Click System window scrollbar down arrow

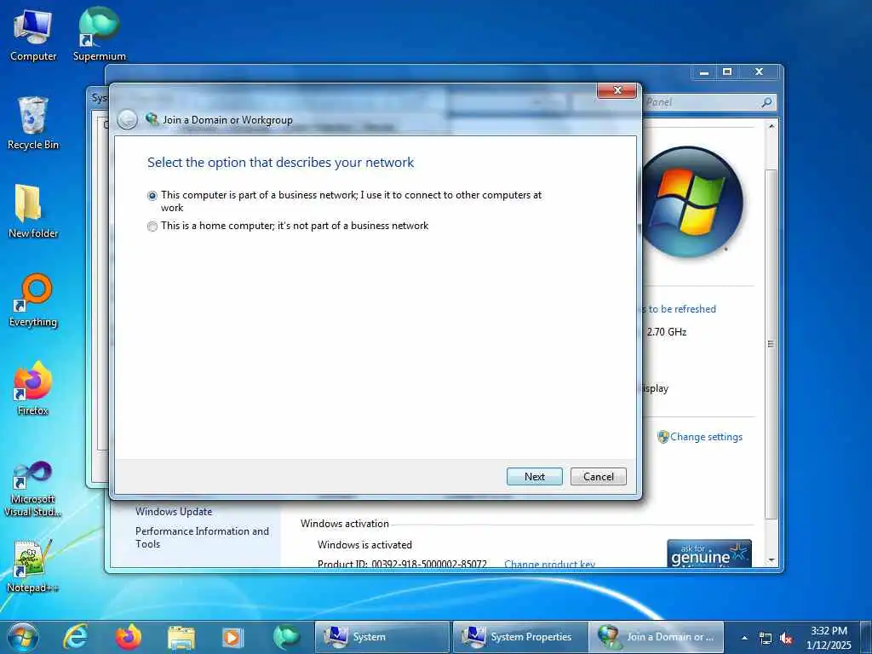(x=772, y=560)
